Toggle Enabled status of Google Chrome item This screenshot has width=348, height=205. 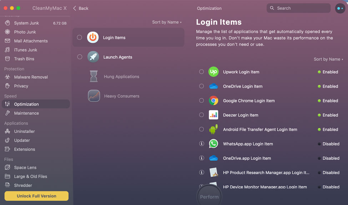pos(328,101)
